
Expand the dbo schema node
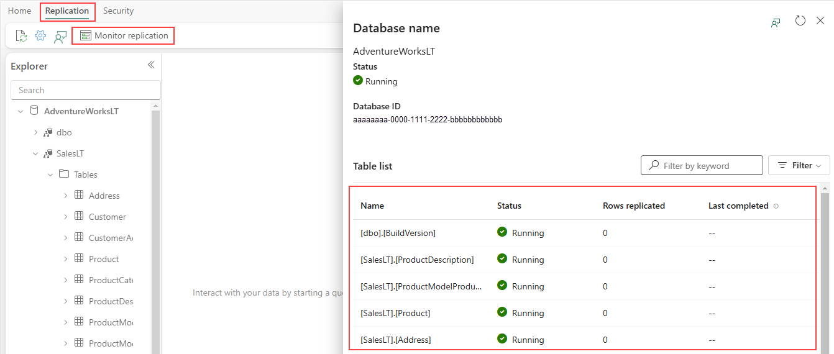pyautogui.click(x=36, y=132)
